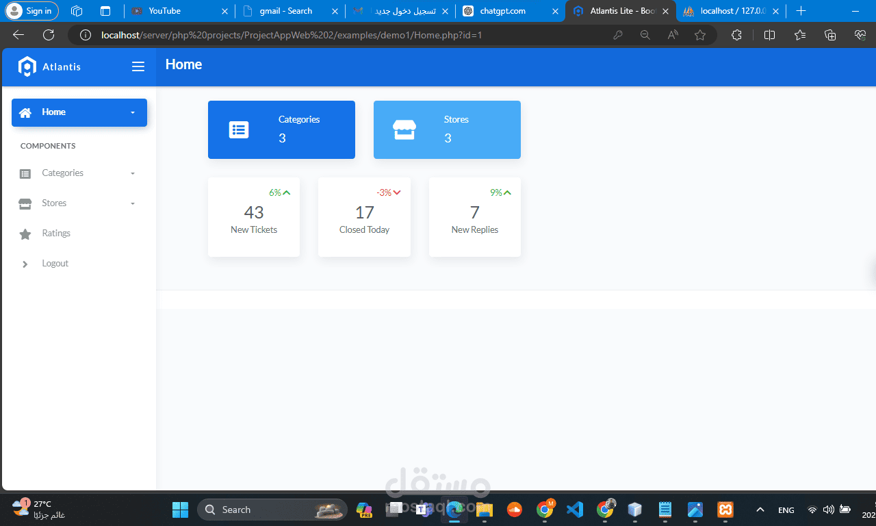Click the Home house icon in sidebar

click(x=25, y=113)
